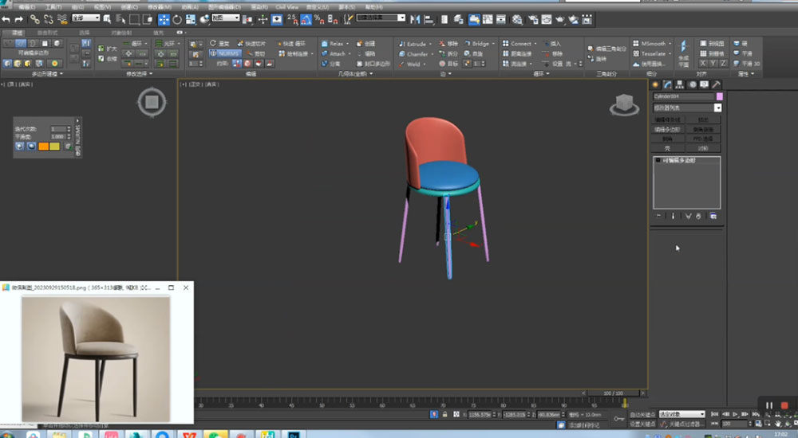Activate the Rotate tool
The height and width of the screenshot is (438, 798).
click(176, 18)
